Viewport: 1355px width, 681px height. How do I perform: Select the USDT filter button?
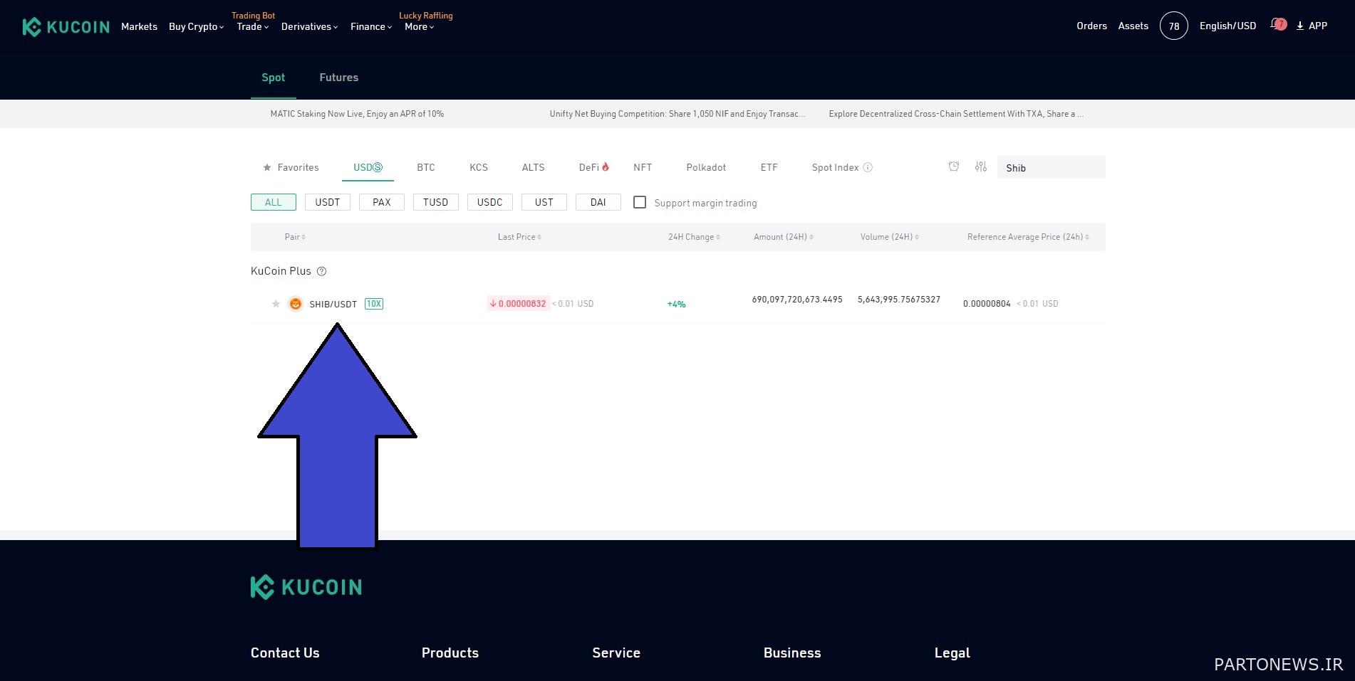coord(327,202)
